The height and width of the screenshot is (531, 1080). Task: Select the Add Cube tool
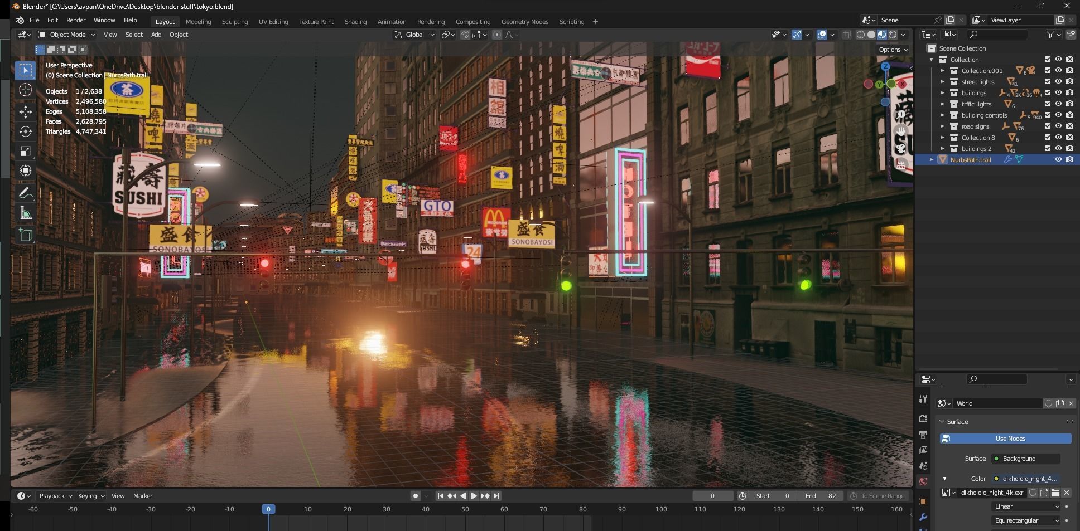(x=26, y=235)
